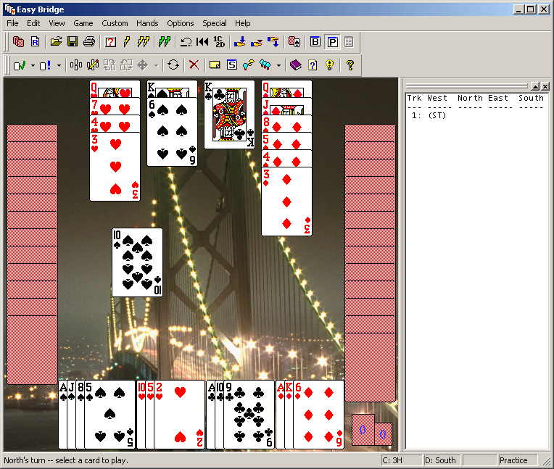
Task: Toggle the P button in toolbar
Action: pyautogui.click(x=332, y=42)
